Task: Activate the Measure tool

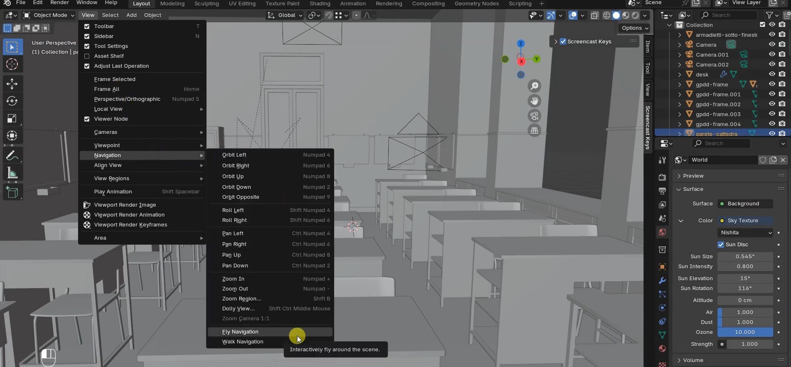Action: 12,173
